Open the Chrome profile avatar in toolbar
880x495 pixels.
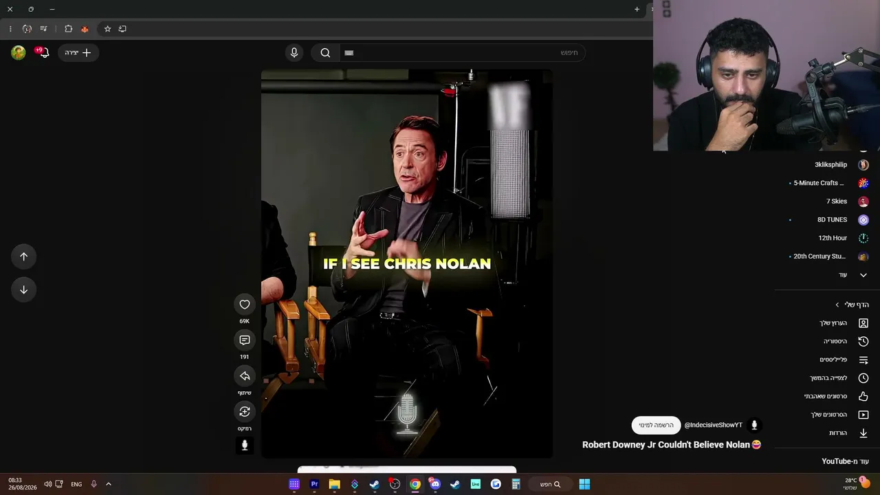[x=27, y=29]
